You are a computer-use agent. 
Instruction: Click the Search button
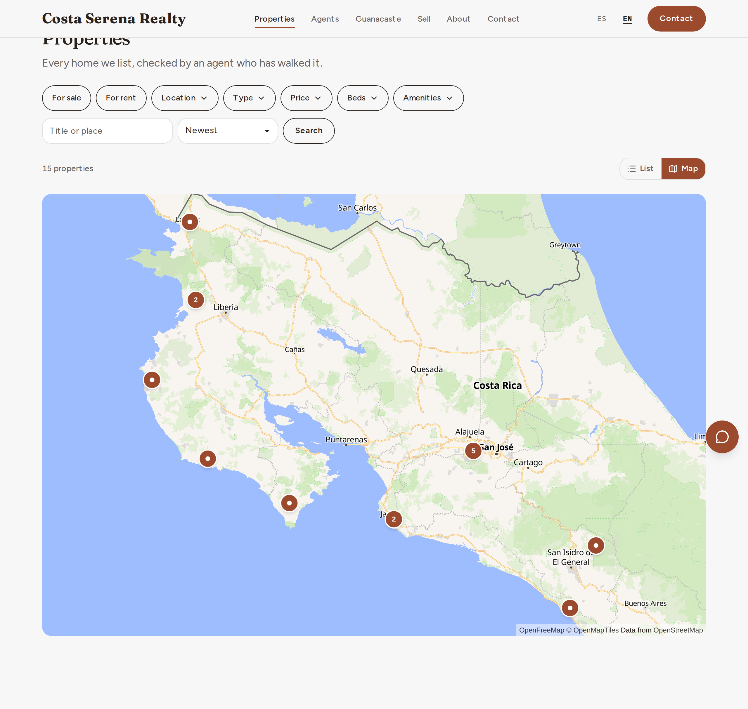[x=309, y=131]
